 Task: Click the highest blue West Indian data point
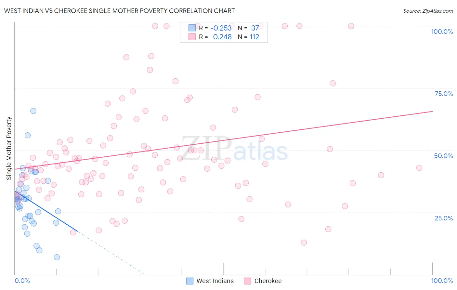point(33,111)
